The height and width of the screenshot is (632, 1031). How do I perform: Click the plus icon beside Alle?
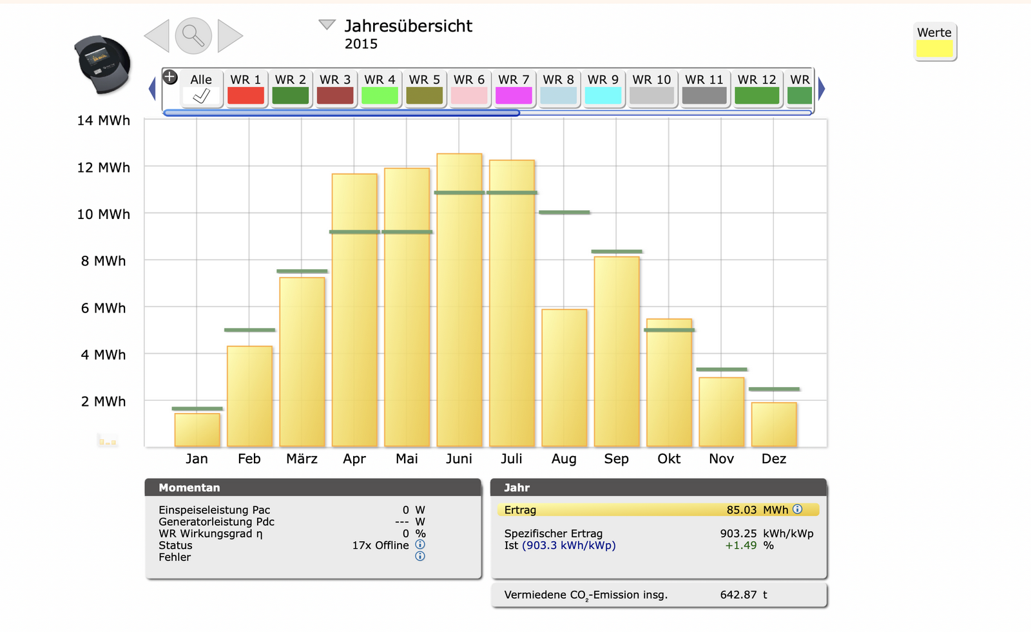tap(169, 77)
